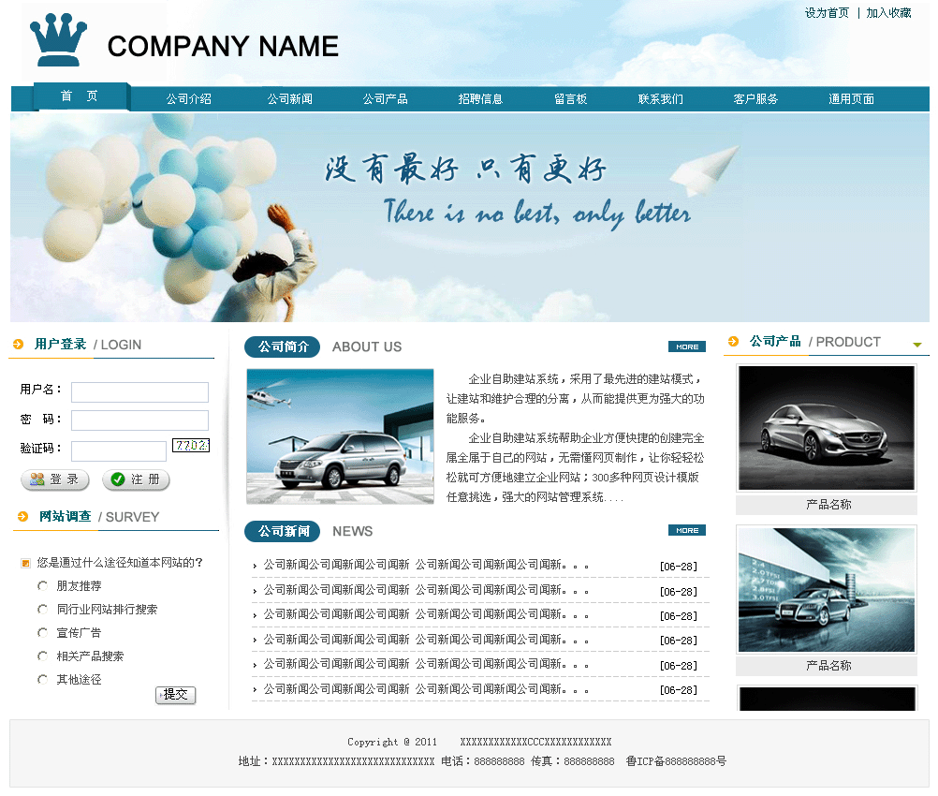The height and width of the screenshot is (796, 938).
Task: Click the 设为首页 link
Action: tap(827, 13)
